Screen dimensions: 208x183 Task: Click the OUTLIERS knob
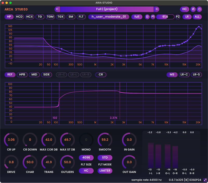tap(67, 162)
